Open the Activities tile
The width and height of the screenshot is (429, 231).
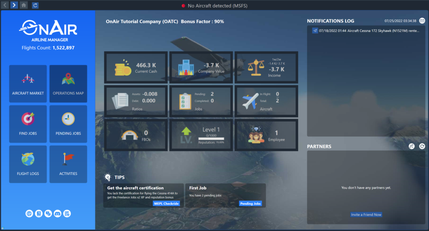click(68, 164)
